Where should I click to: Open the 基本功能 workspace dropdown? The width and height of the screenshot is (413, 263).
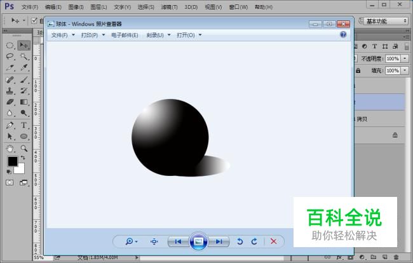(x=386, y=21)
